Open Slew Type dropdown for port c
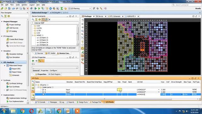 pyautogui.click(x=191, y=94)
